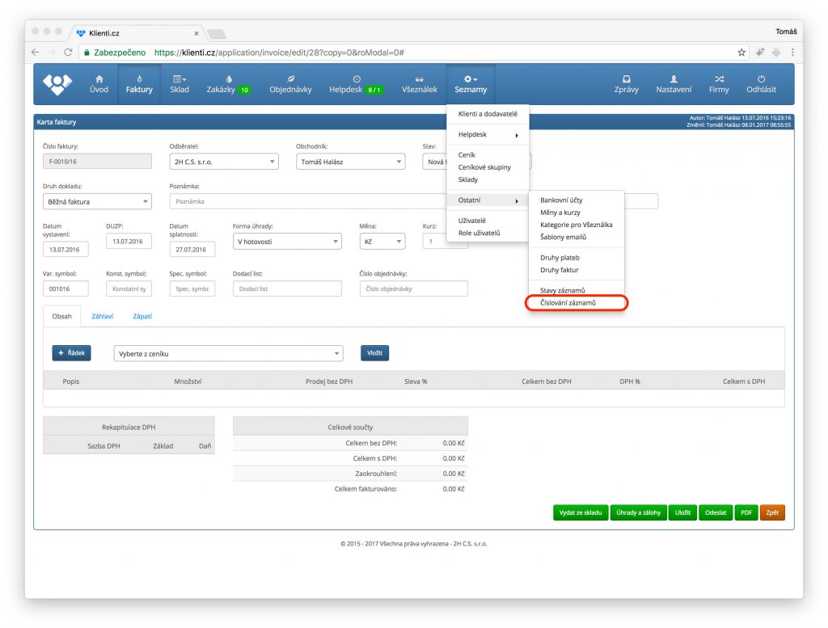Screen dimensions: 828x628
Task: Click the Klienti.cz logo in navbar
Action: (57, 83)
